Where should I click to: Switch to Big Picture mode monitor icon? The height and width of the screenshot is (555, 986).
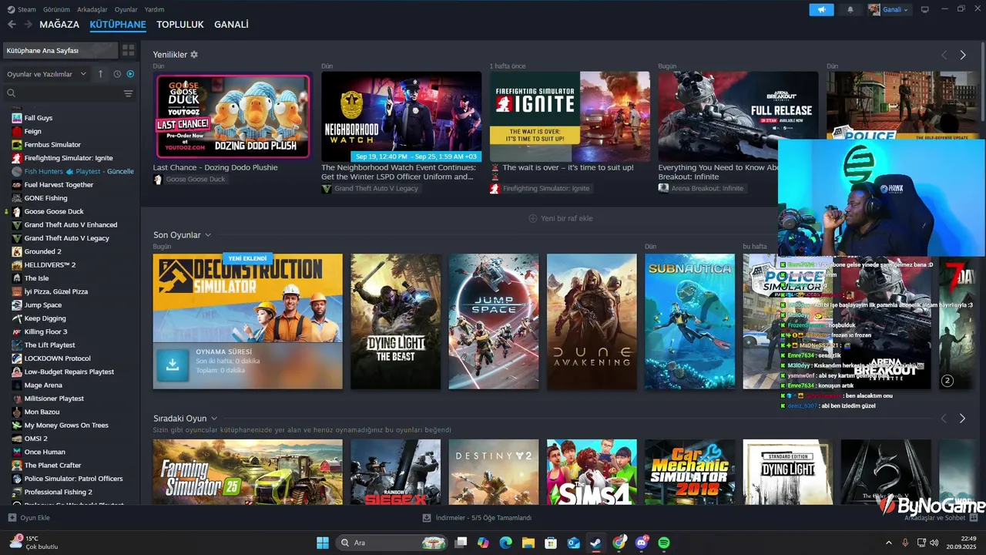[x=925, y=9]
